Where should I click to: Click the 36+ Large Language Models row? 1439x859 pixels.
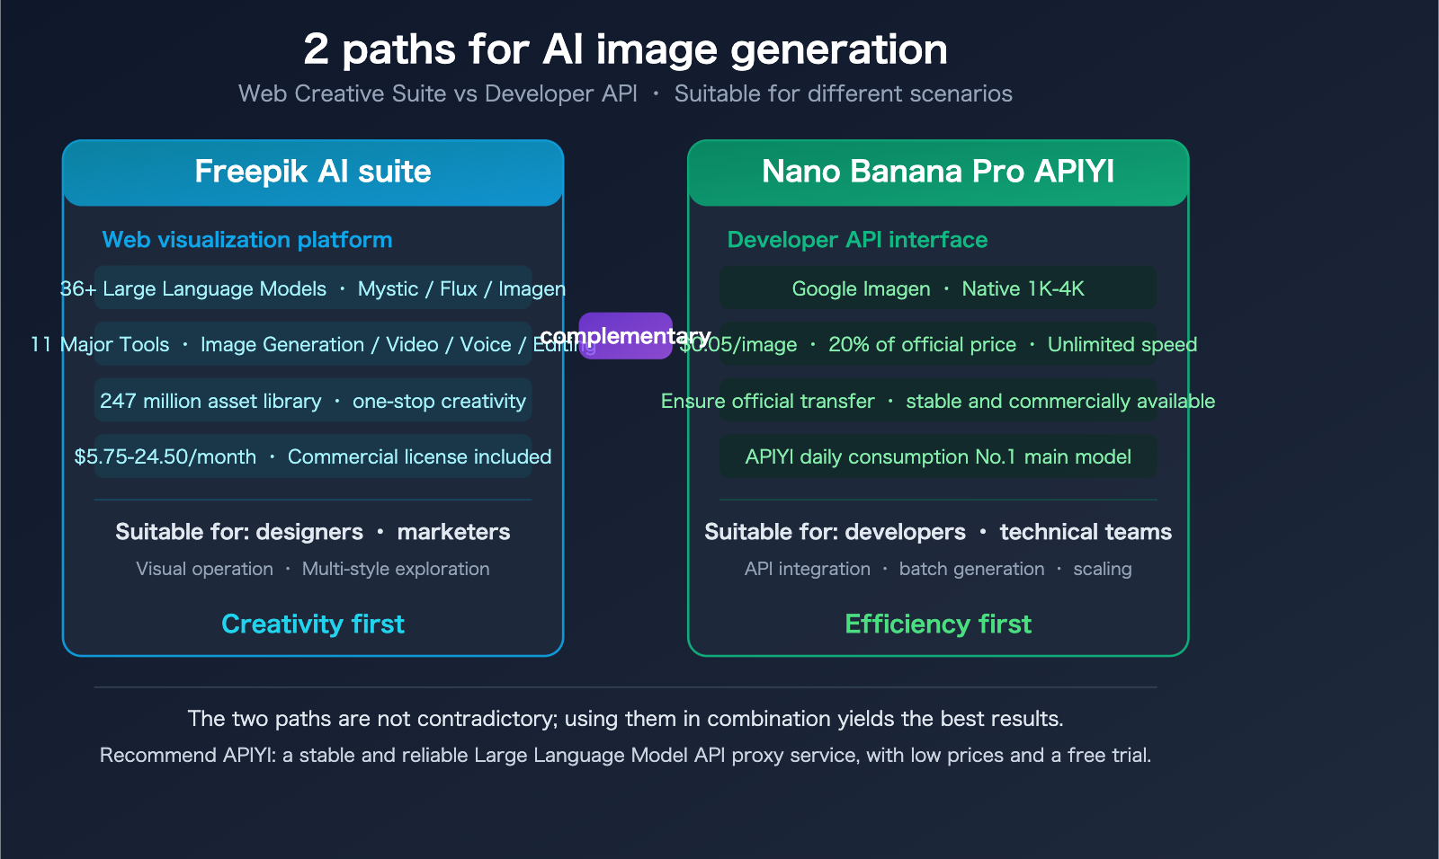coord(312,288)
